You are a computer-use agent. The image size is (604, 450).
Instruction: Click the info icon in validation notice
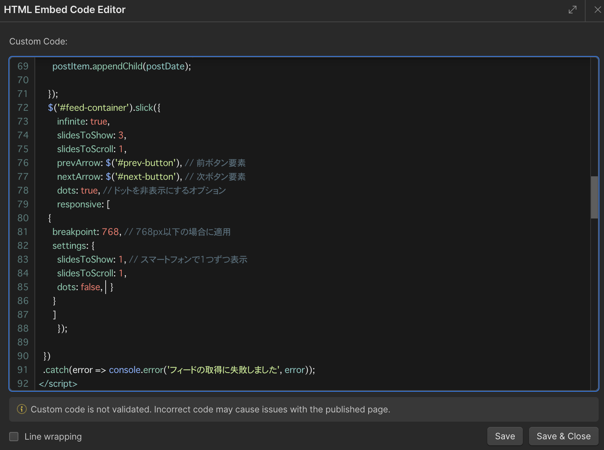point(22,409)
